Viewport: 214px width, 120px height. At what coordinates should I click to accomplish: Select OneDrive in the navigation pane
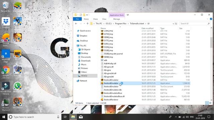[84, 41]
